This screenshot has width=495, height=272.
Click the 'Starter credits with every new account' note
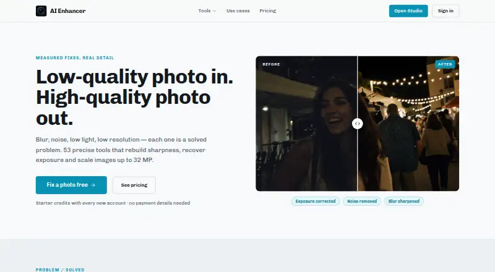coord(113,203)
